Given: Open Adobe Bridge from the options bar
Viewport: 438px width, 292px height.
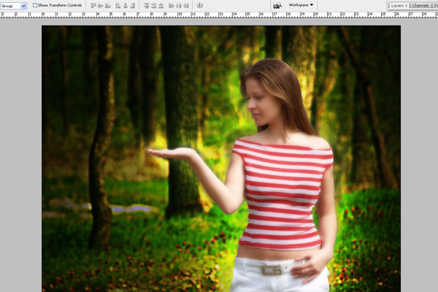Looking at the screenshot, I should click(277, 5).
